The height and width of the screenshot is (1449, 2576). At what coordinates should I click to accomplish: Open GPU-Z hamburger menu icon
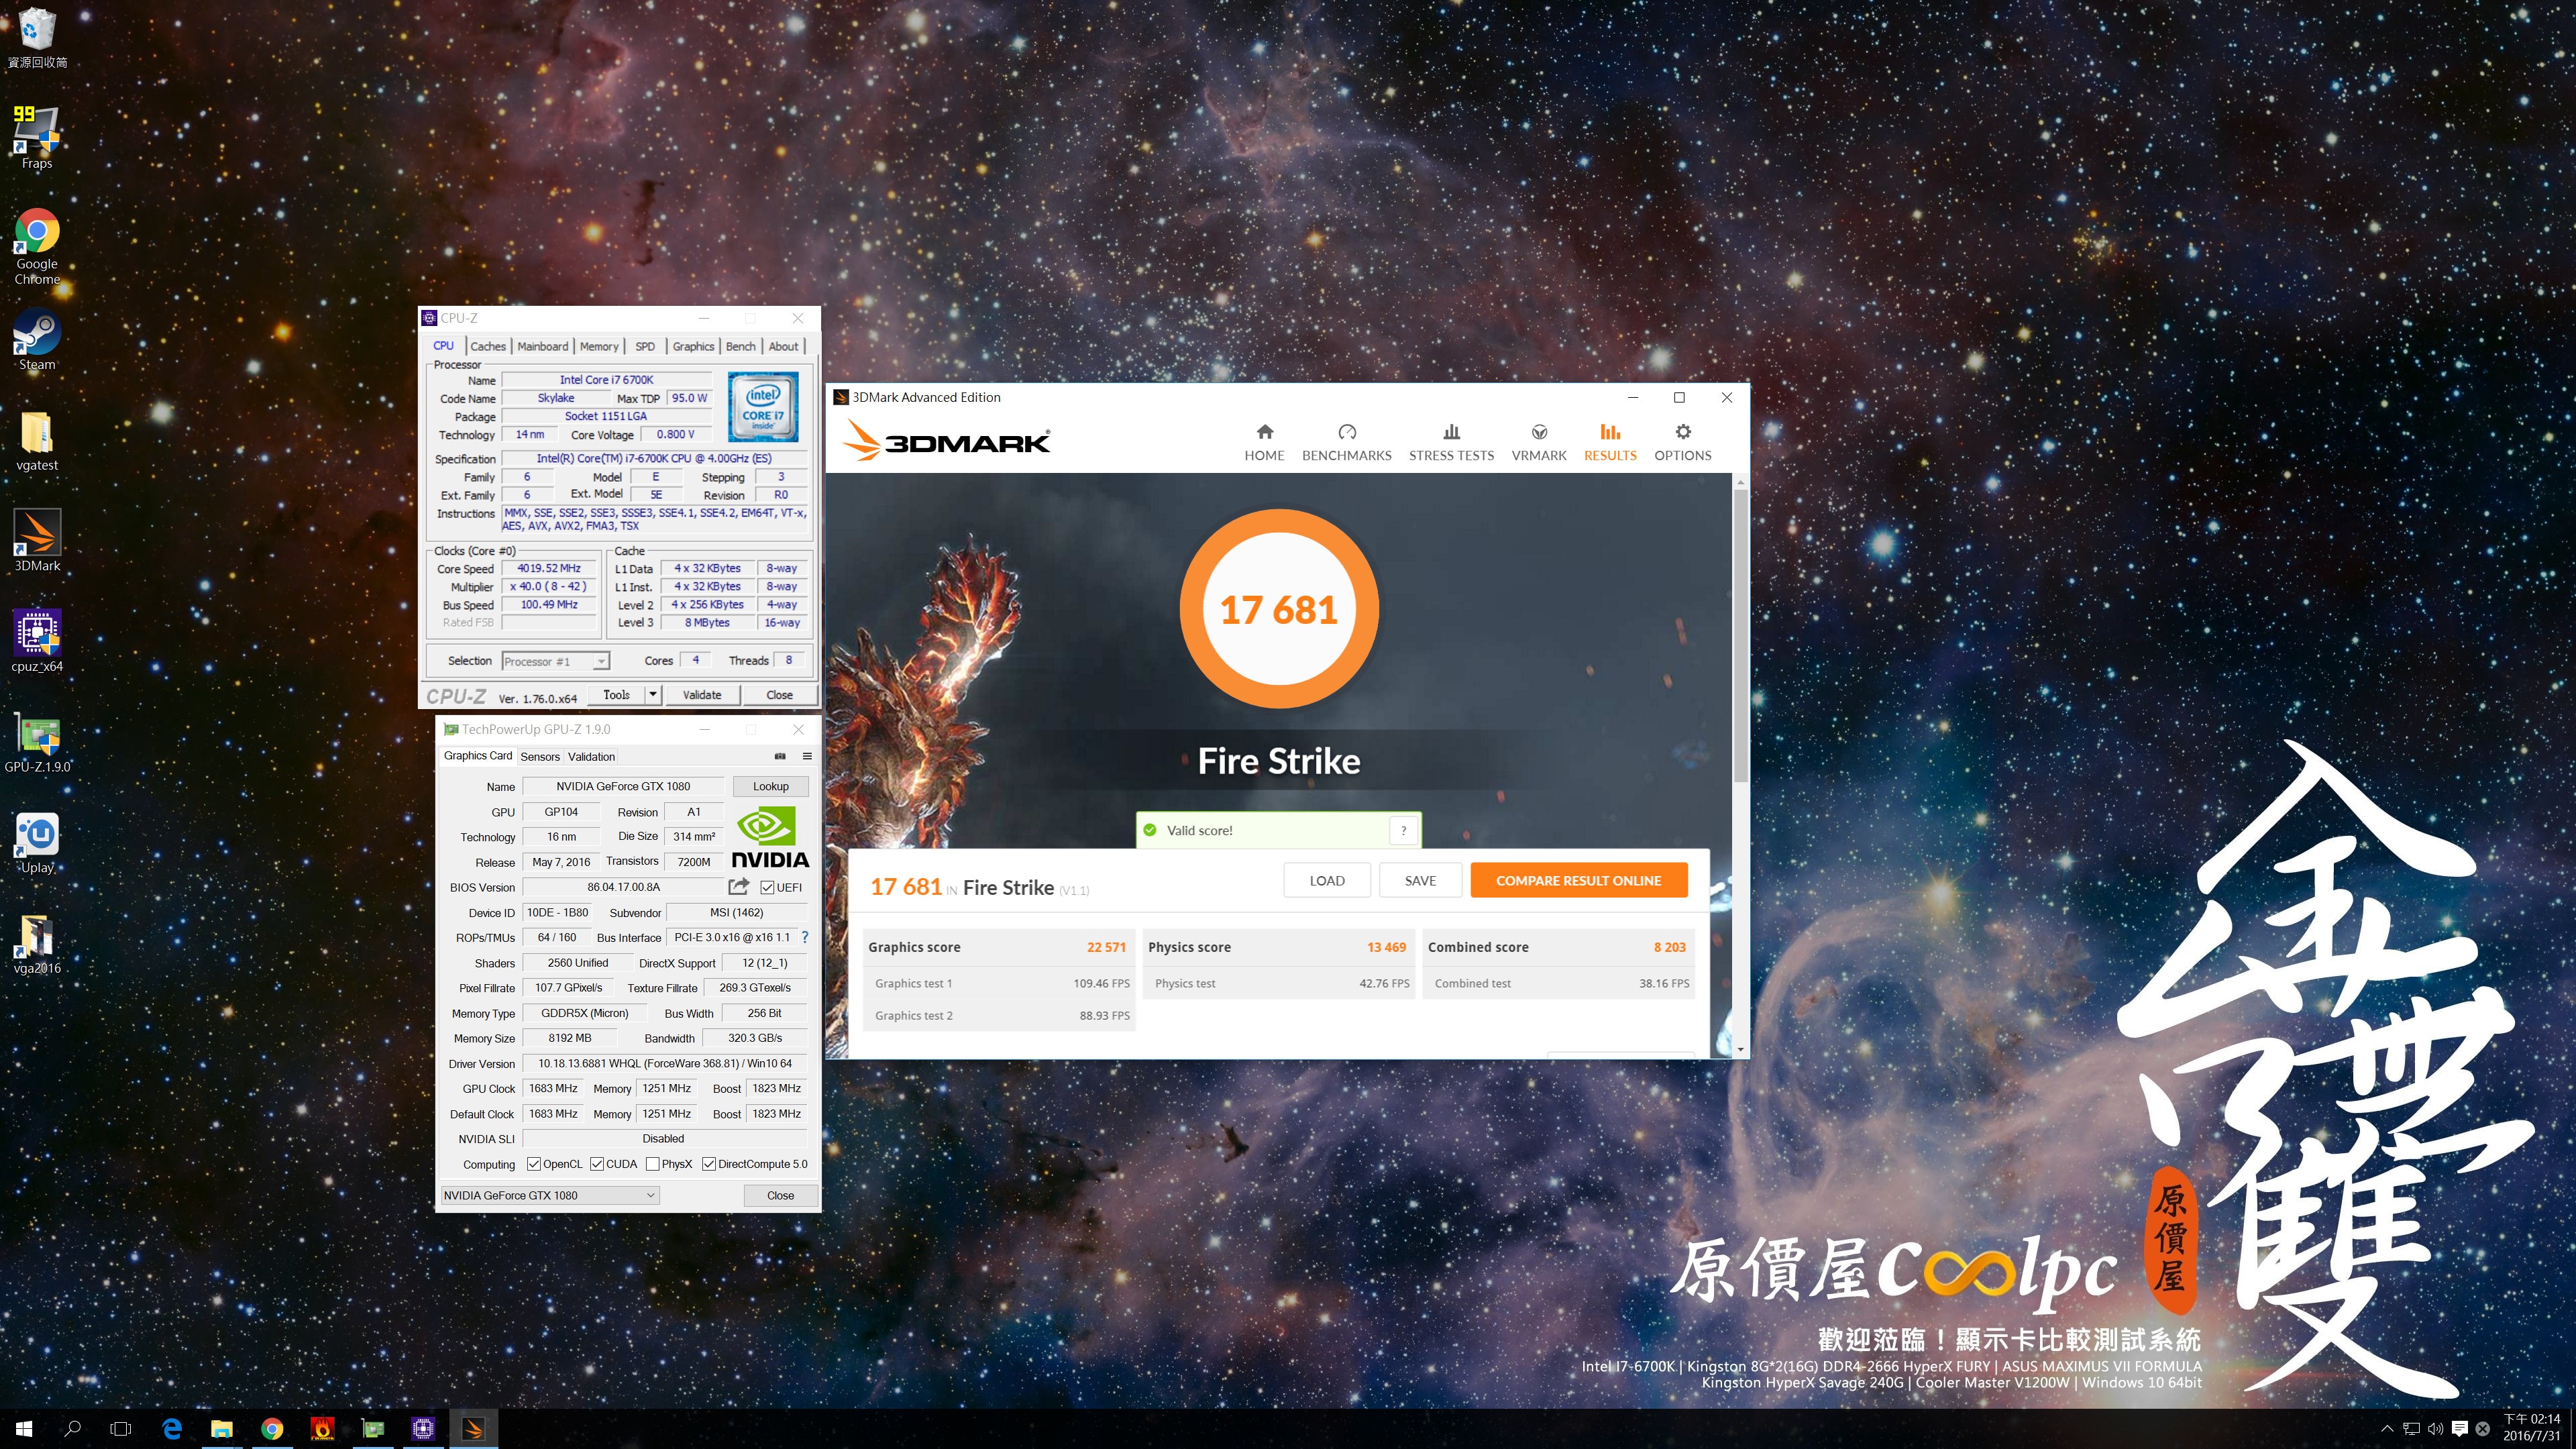tap(807, 756)
